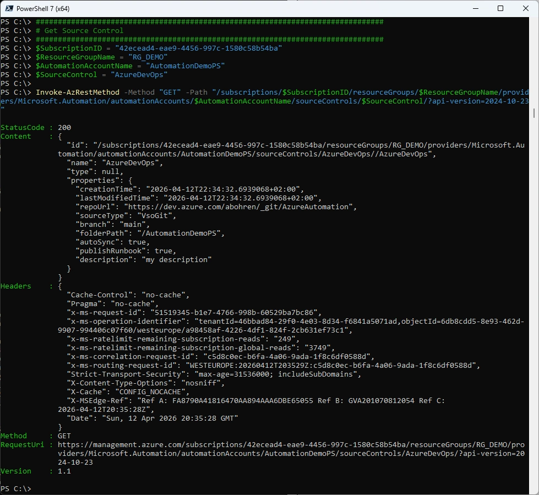The height and width of the screenshot is (495, 539).
Task: Click the autoSync true property line
Action: click(x=112, y=242)
